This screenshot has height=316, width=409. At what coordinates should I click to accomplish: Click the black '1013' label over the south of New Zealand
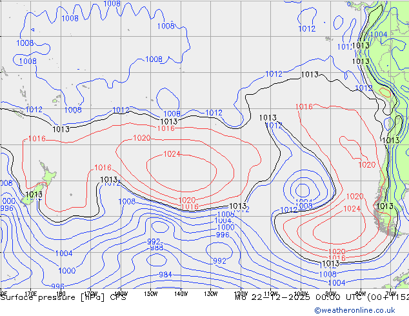[x=34, y=194]
